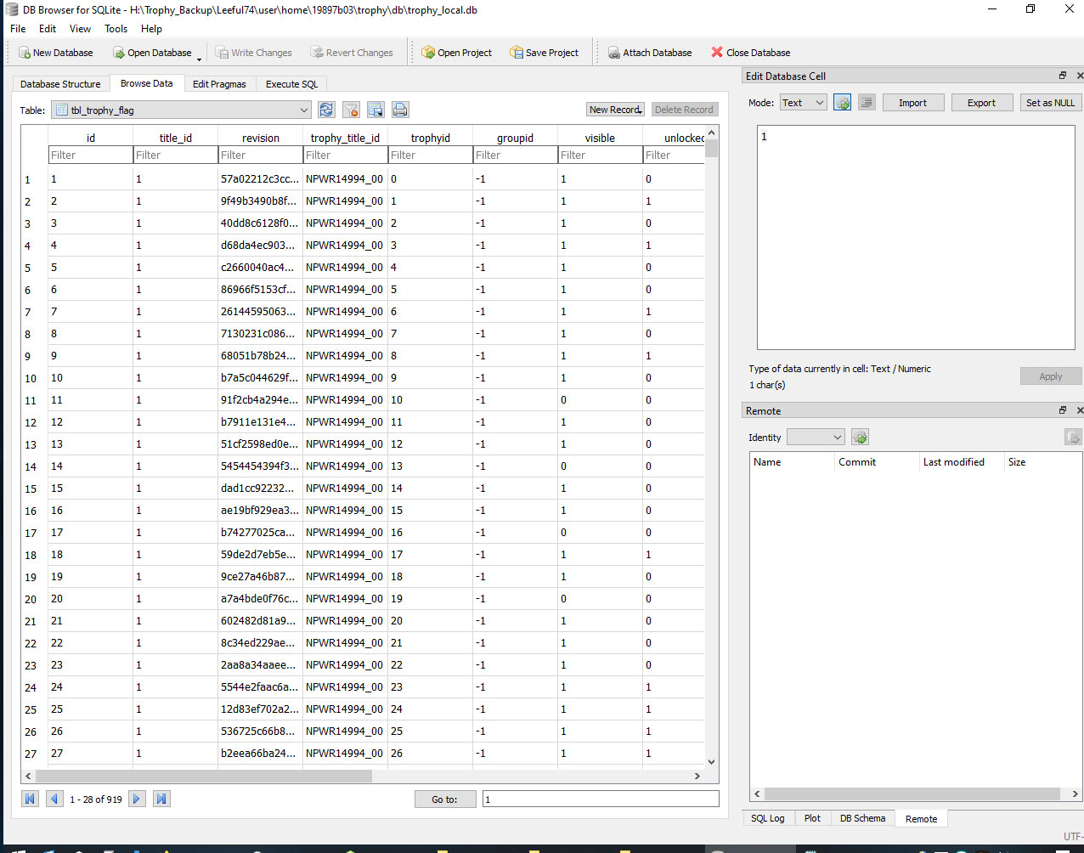This screenshot has height=853, width=1084.
Task: Open New Record dropdown button
Action: (x=616, y=110)
